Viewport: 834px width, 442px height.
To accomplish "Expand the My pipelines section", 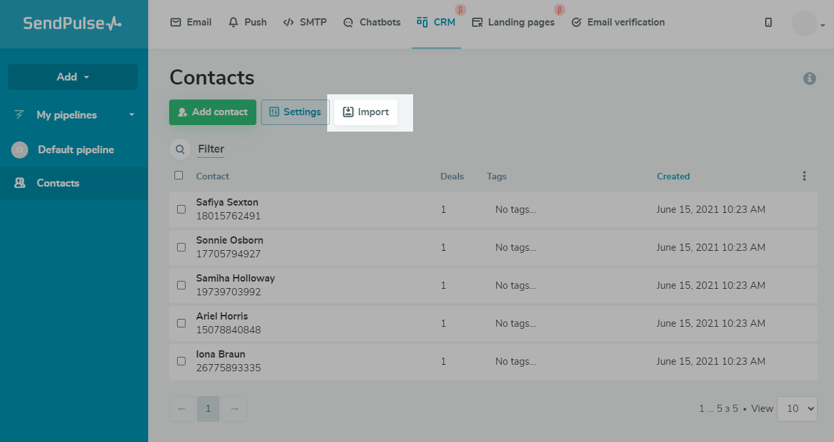I will 74,115.
